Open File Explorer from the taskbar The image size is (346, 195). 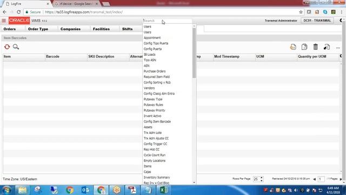22,190
